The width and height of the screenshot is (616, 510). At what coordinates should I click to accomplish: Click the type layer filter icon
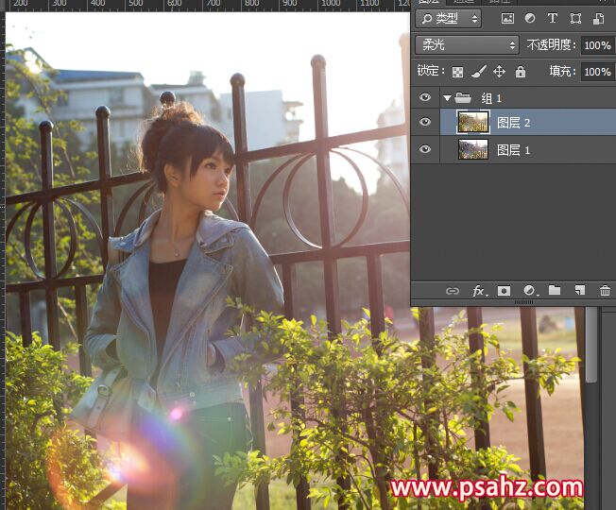click(x=553, y=18)
